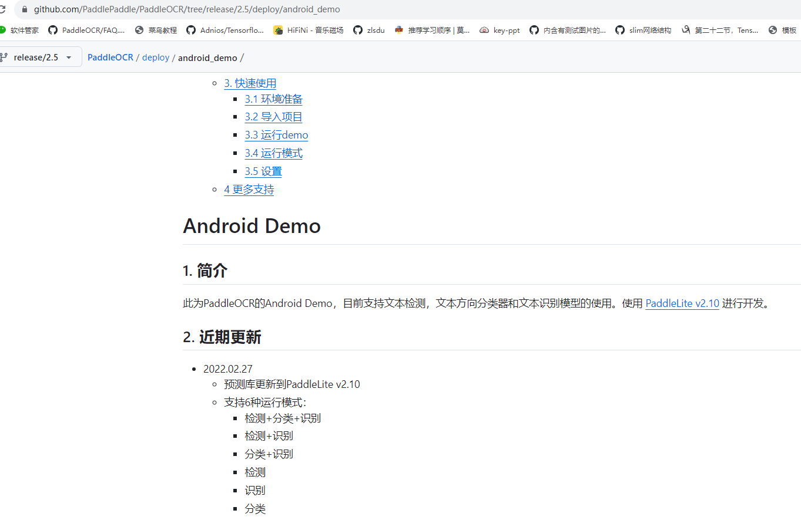
Task: Jump to section 3.1 环境准备
Action: 273,99
